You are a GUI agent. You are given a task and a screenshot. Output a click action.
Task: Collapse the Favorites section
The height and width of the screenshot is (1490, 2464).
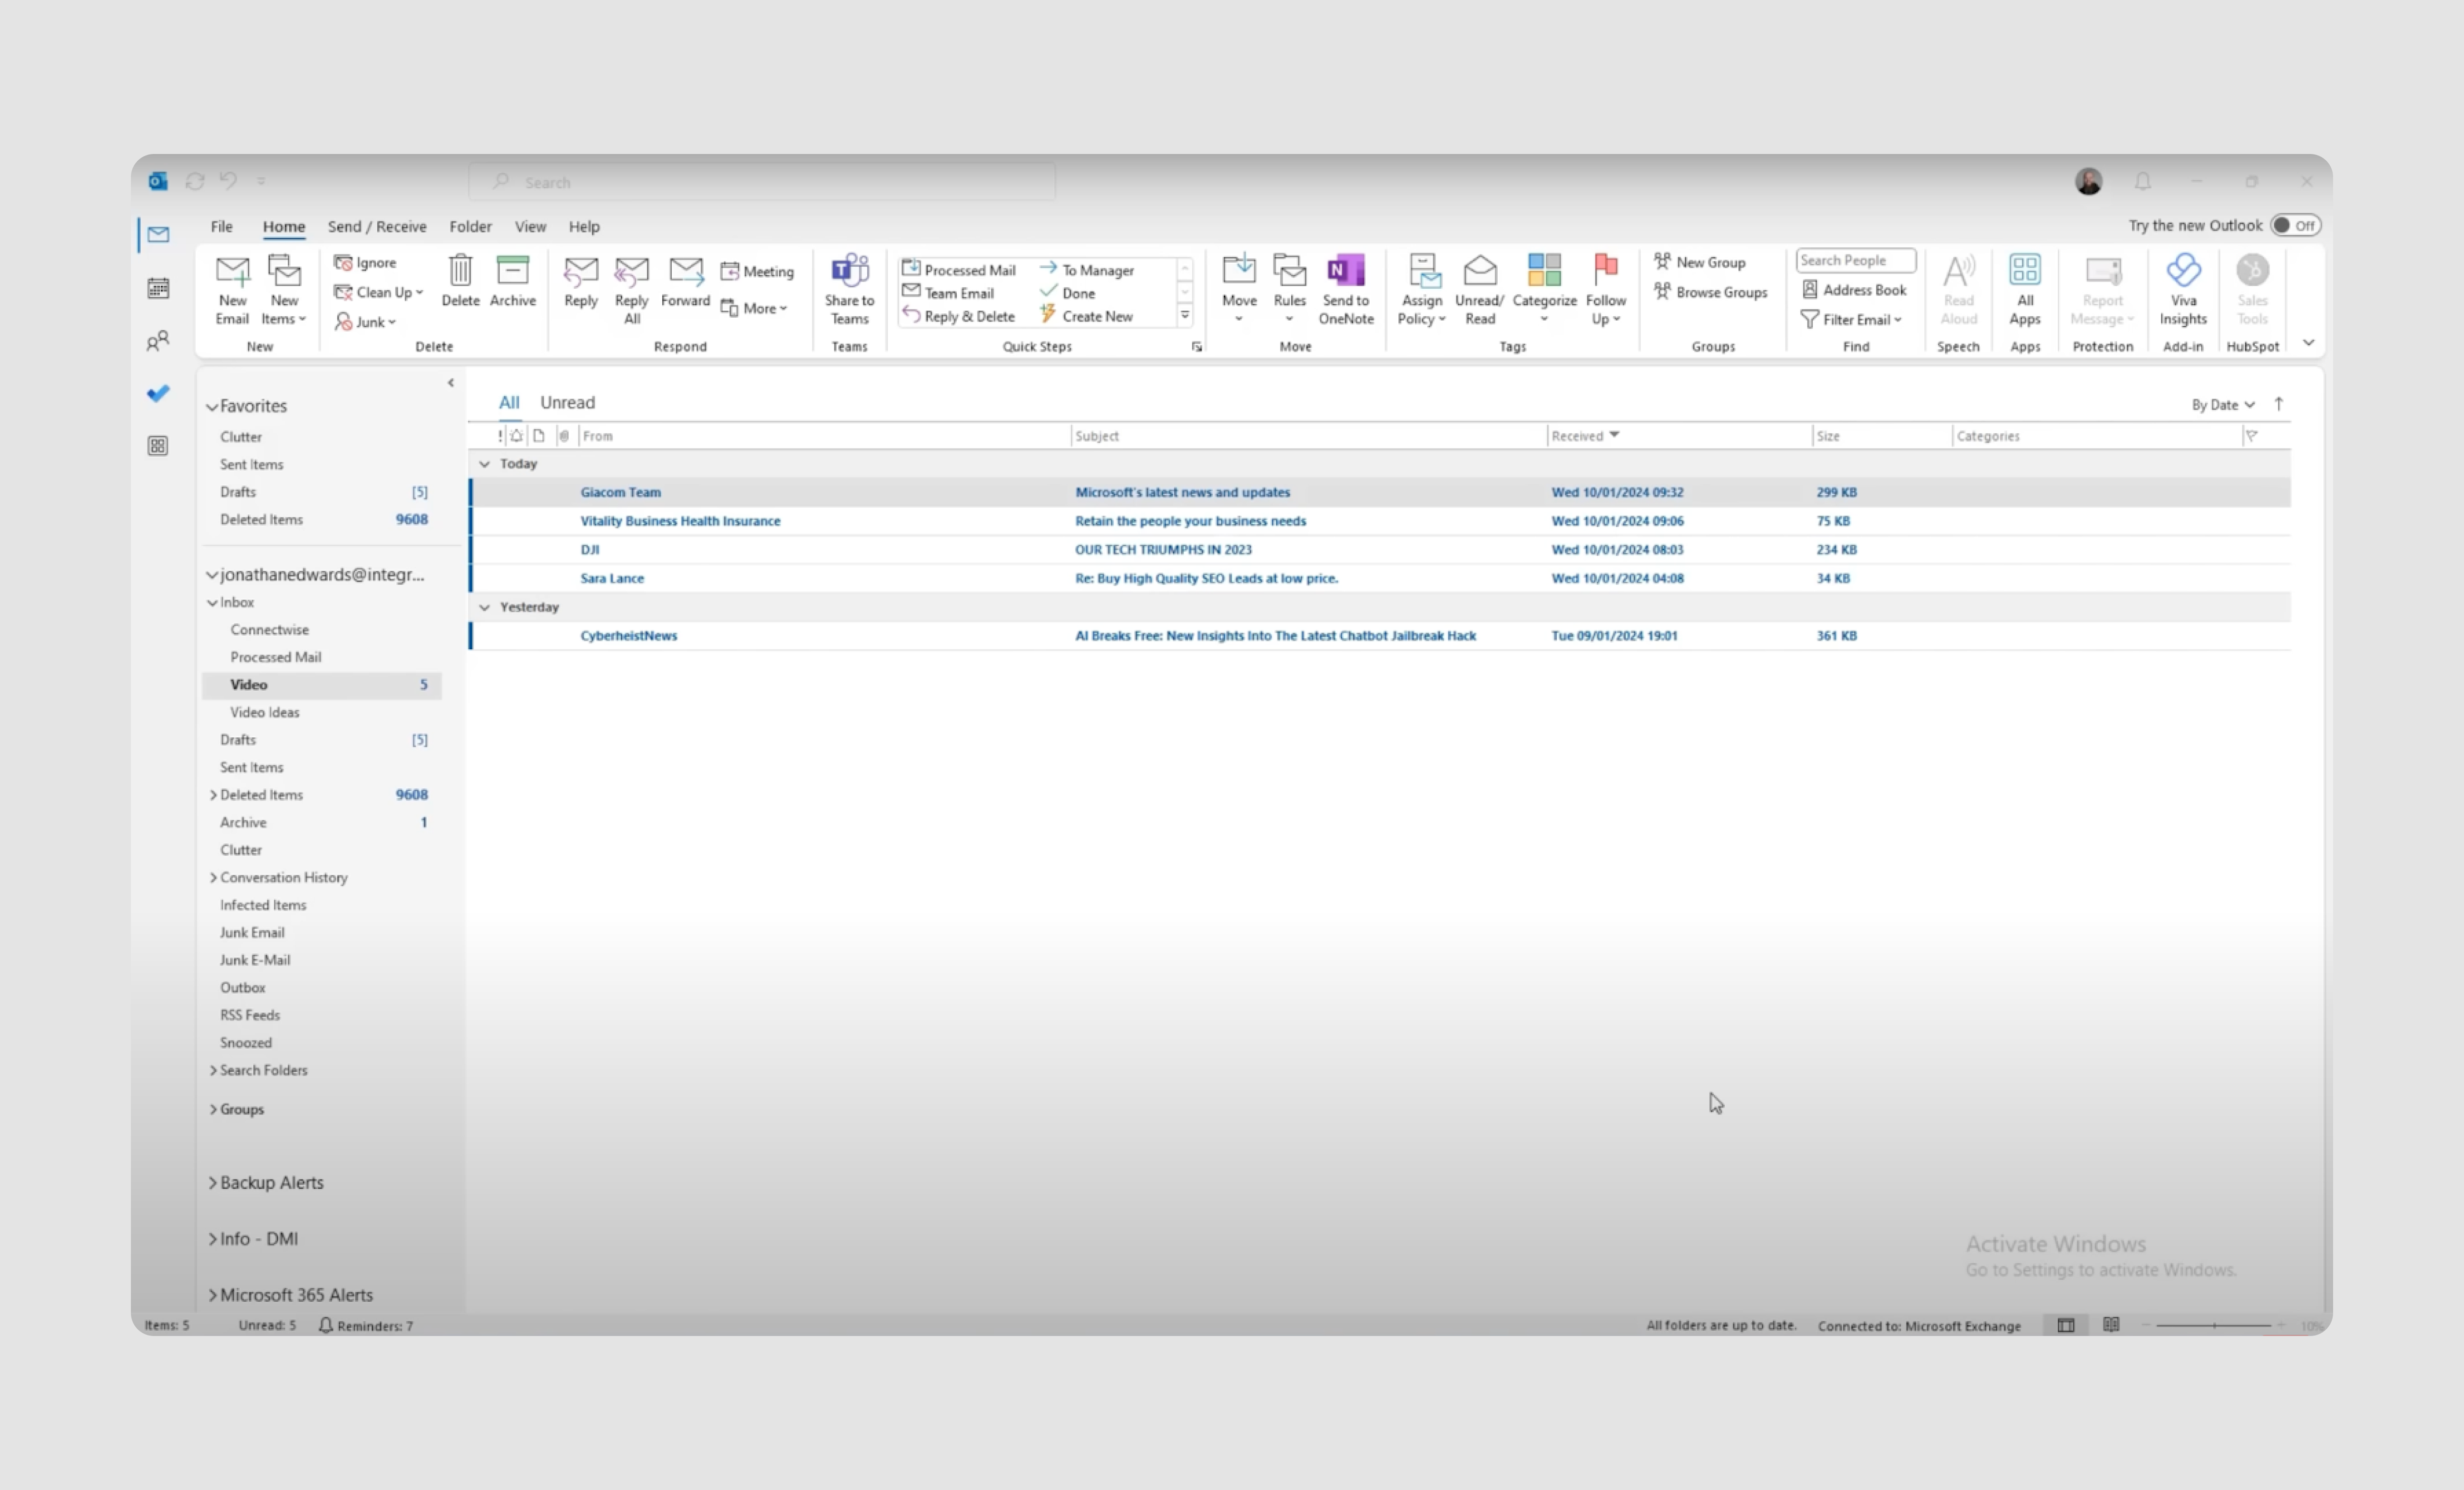212,407
